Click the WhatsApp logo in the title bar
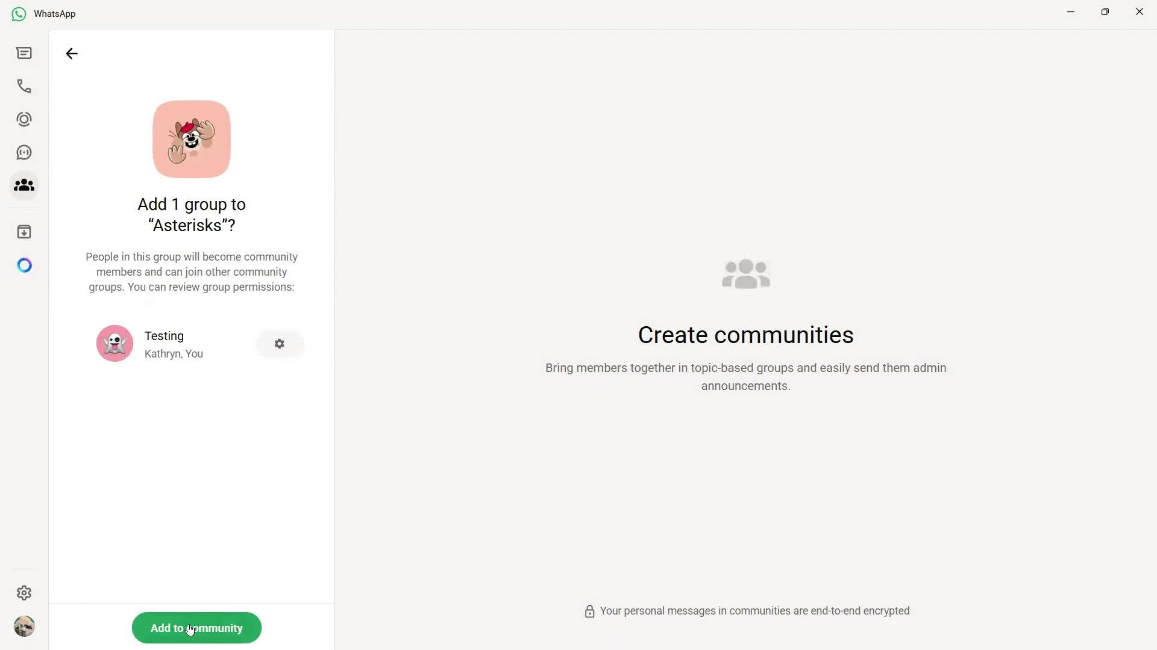Image resolution: width=1157 pixels, height=650 pixels. pos(18,13)
